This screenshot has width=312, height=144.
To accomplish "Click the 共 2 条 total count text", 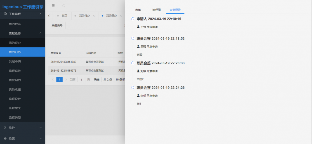I will (x=108, y=80).
